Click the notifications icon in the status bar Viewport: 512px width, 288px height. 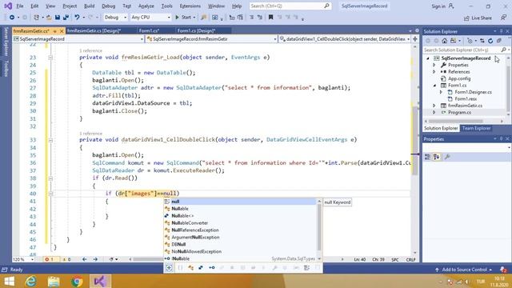(503, 270)
